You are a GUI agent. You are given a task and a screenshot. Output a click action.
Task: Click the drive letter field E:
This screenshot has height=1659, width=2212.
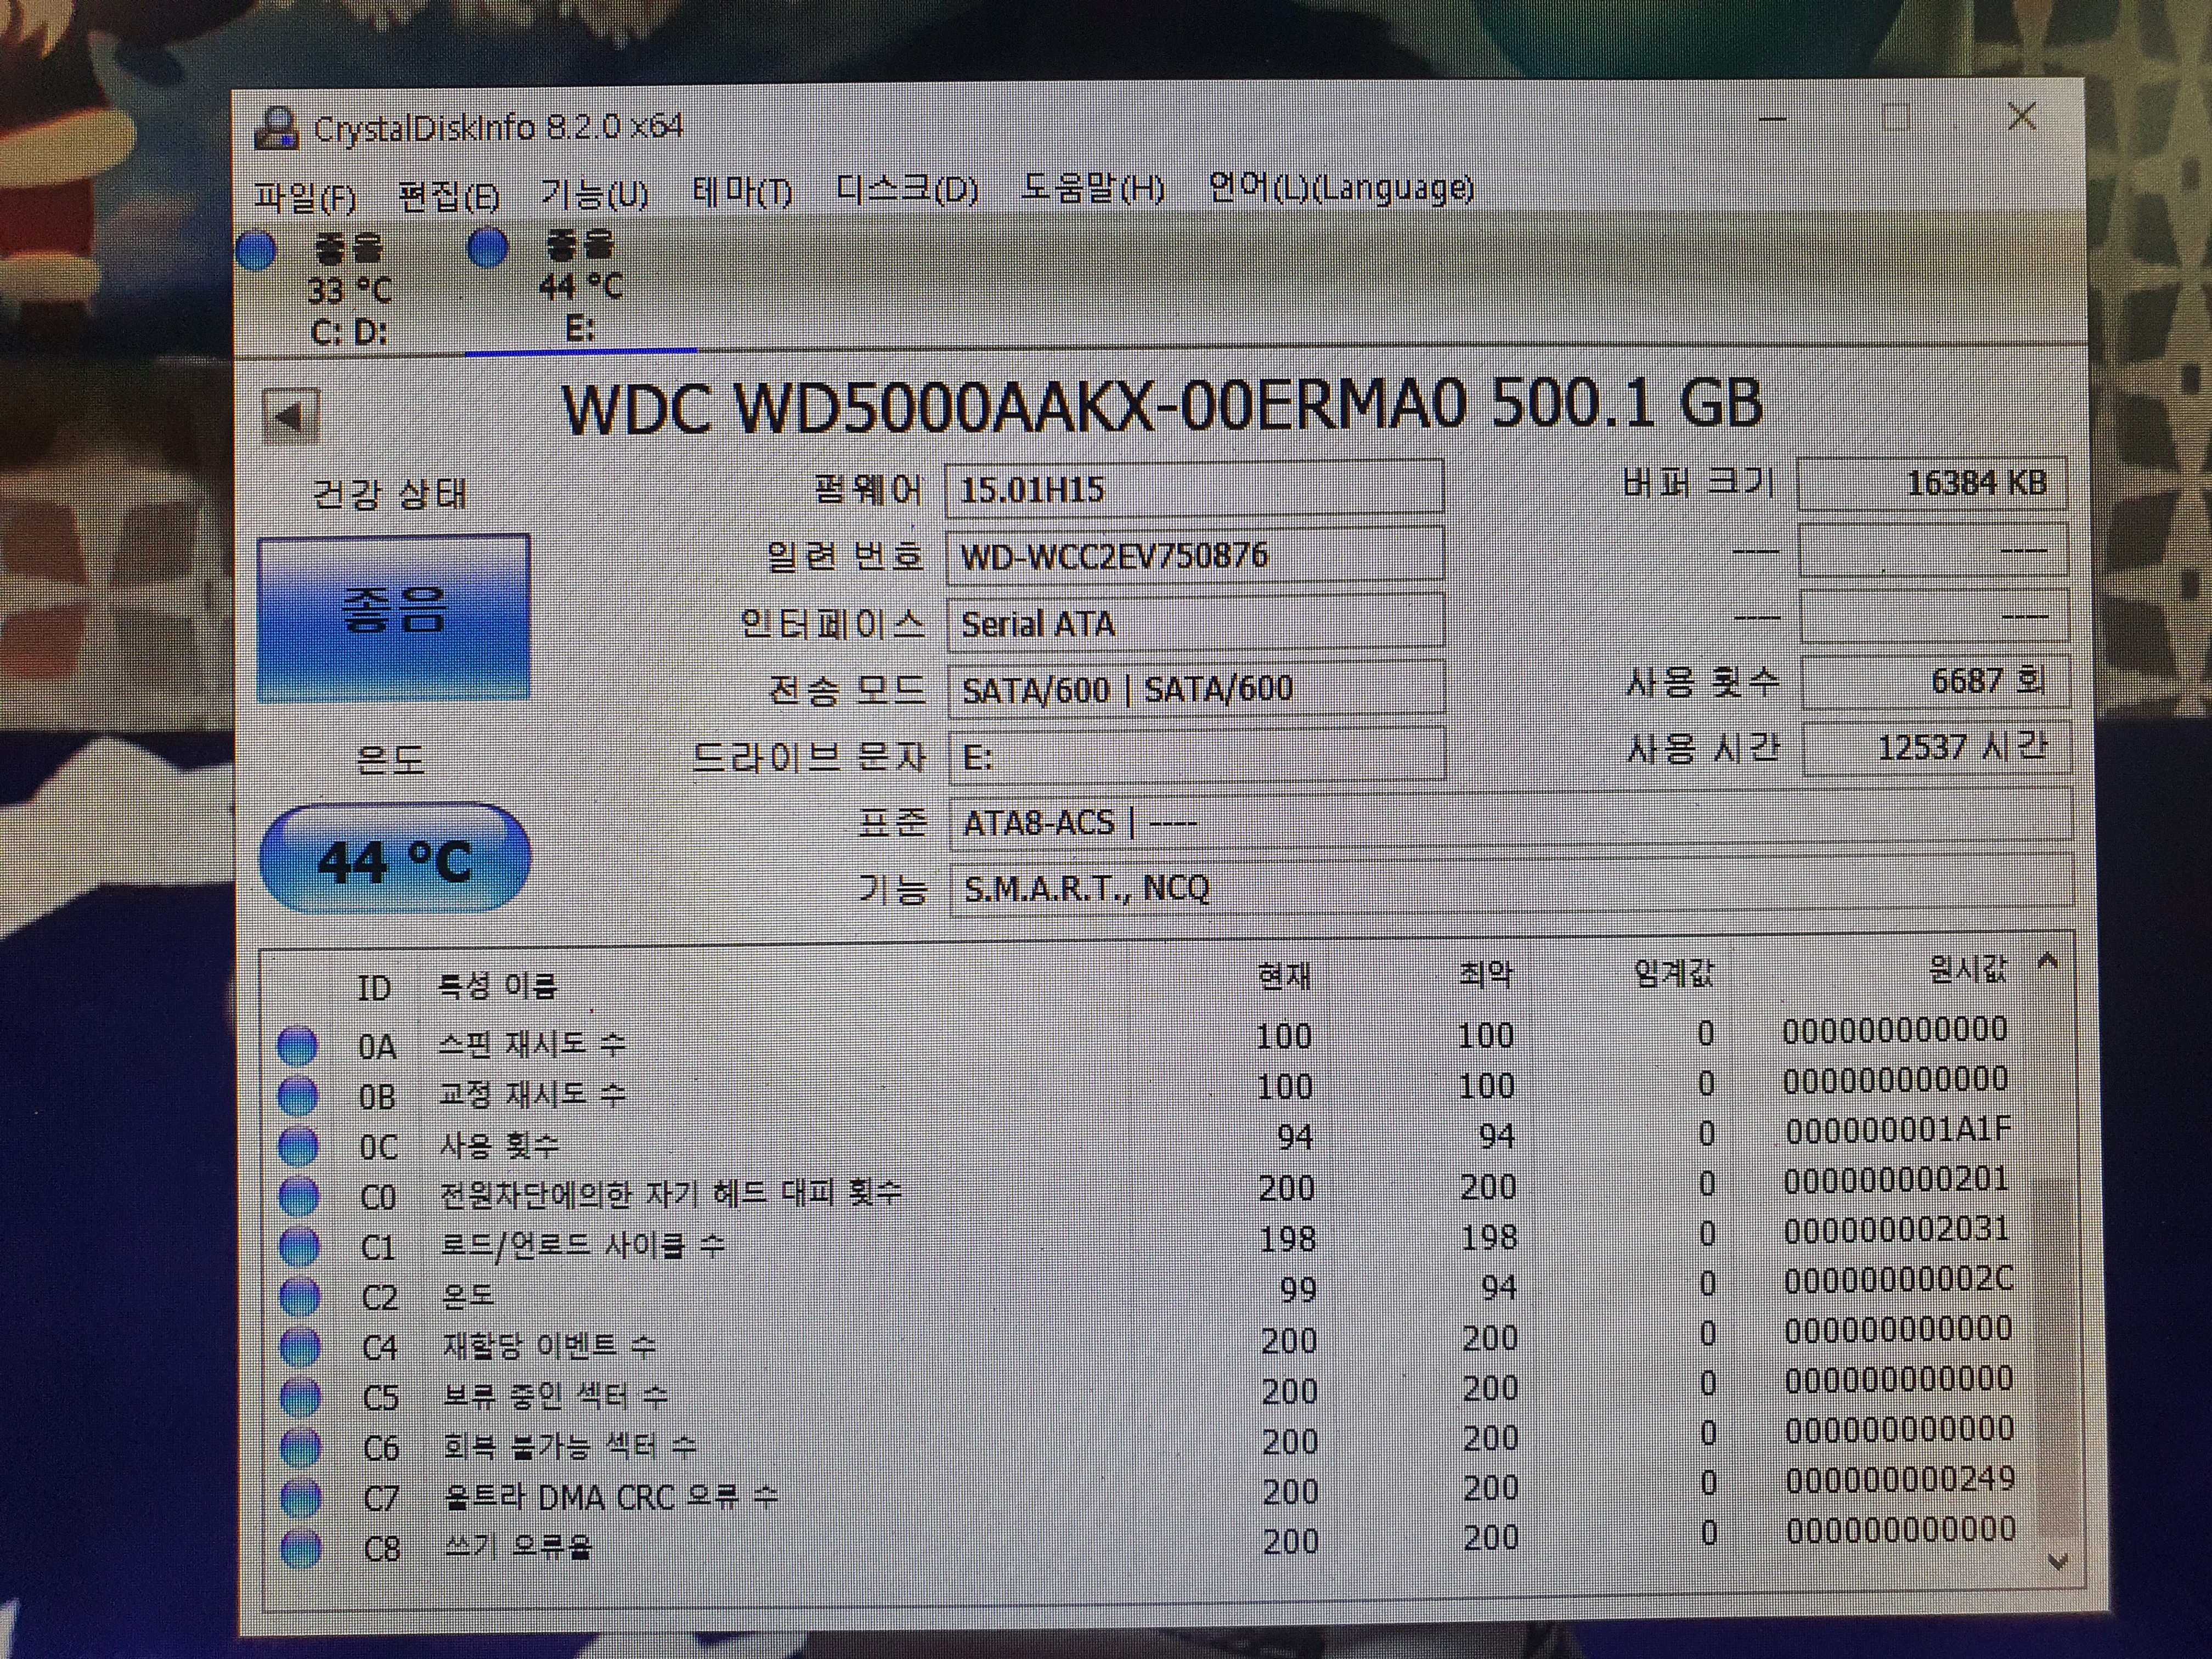tap(1198, 757)
